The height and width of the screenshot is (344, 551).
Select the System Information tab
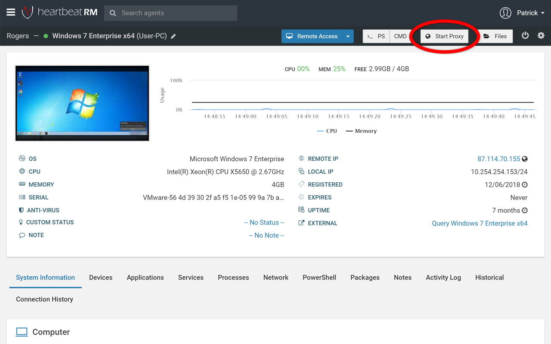coord(46,278)
